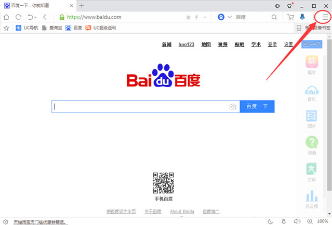Viewport: 332px width, 225px height.
Task: Toggle night mode moon icon
Action: (x=270, y=221)
